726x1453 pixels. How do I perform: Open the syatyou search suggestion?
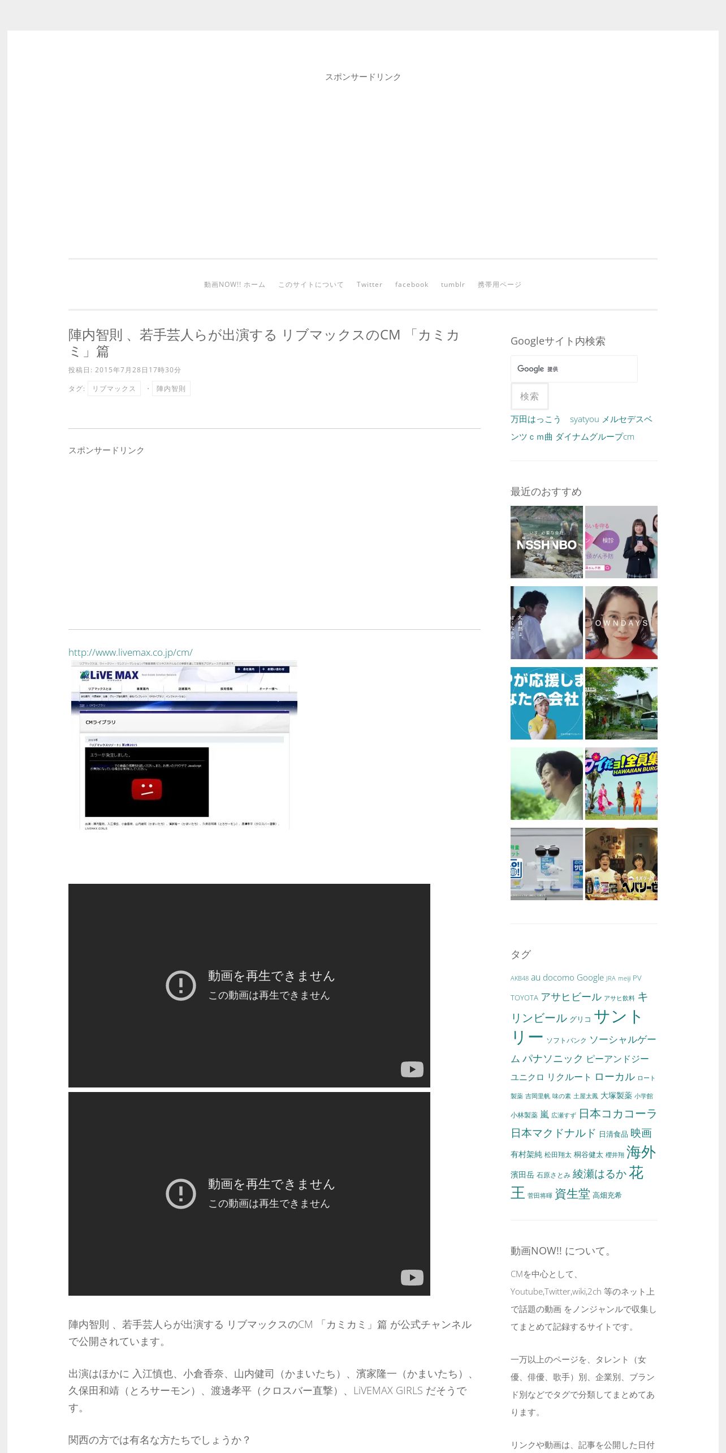click(x=584, y=419)
